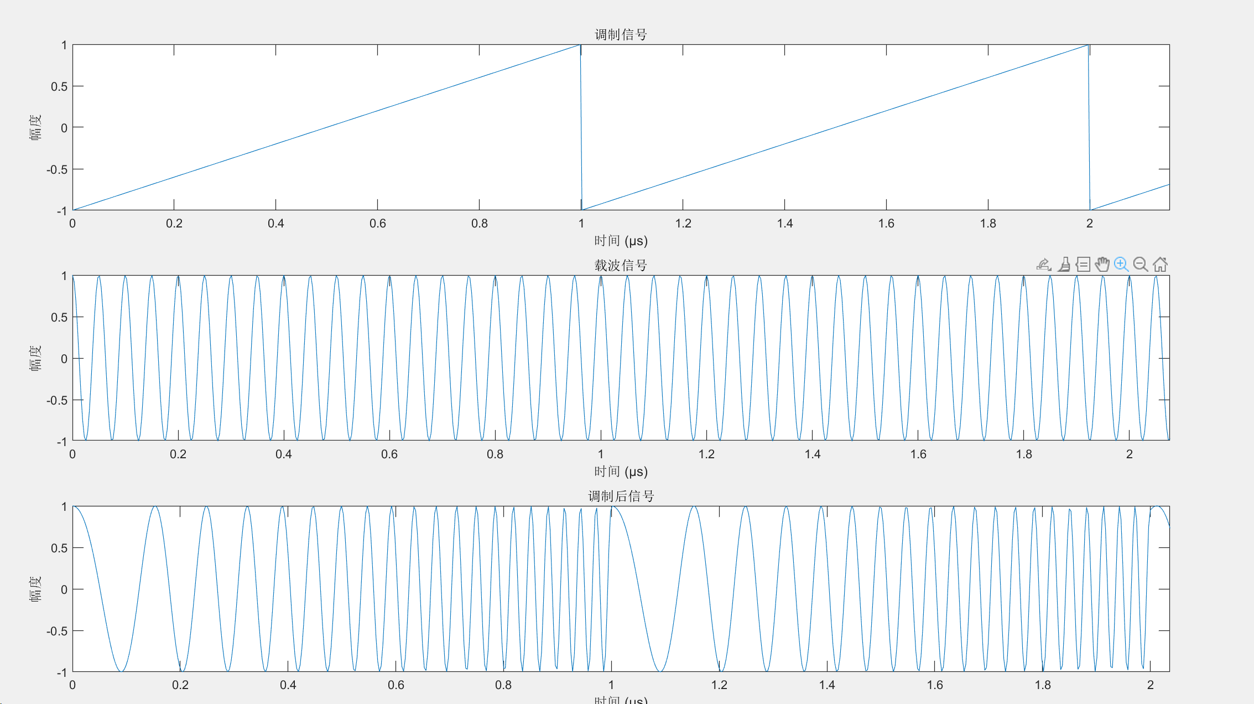Click the 1.2 x-tick label of top plot
The width and height of the screenshot is (1254, 704).
683,224
